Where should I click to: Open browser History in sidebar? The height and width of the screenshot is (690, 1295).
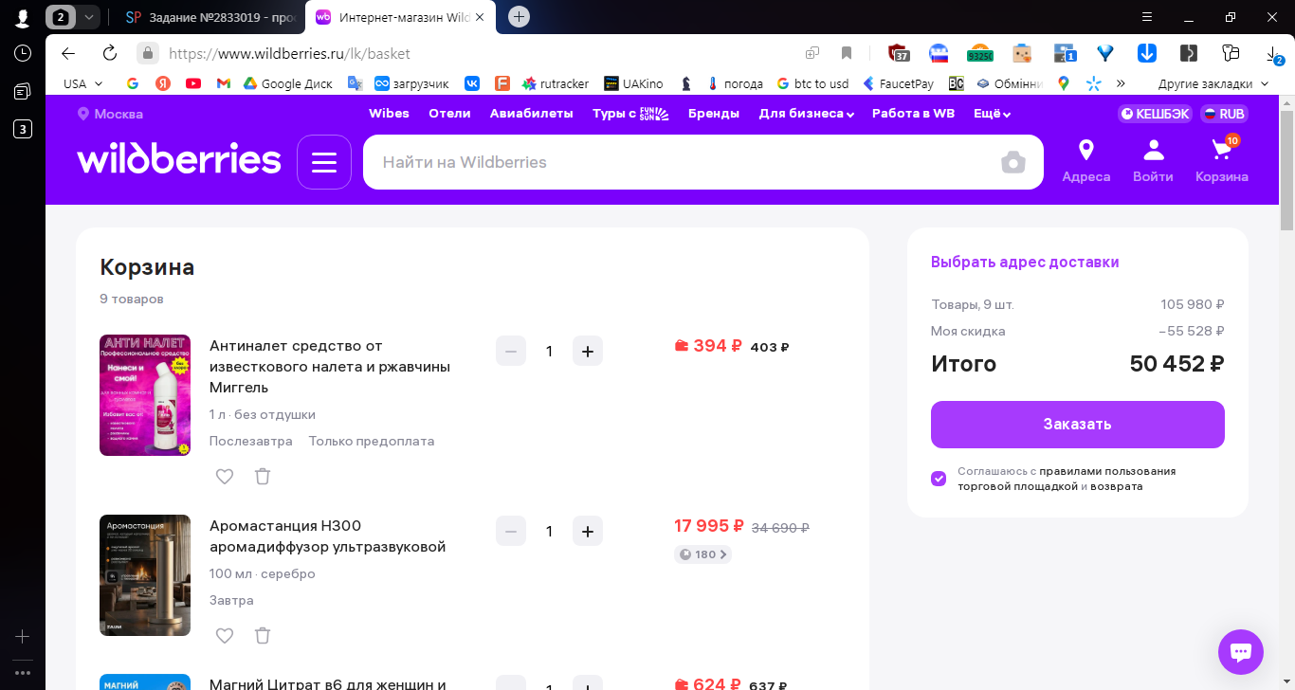[23, 54]
